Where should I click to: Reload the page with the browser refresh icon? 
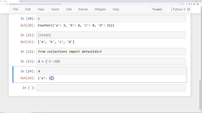click(7, 4)
